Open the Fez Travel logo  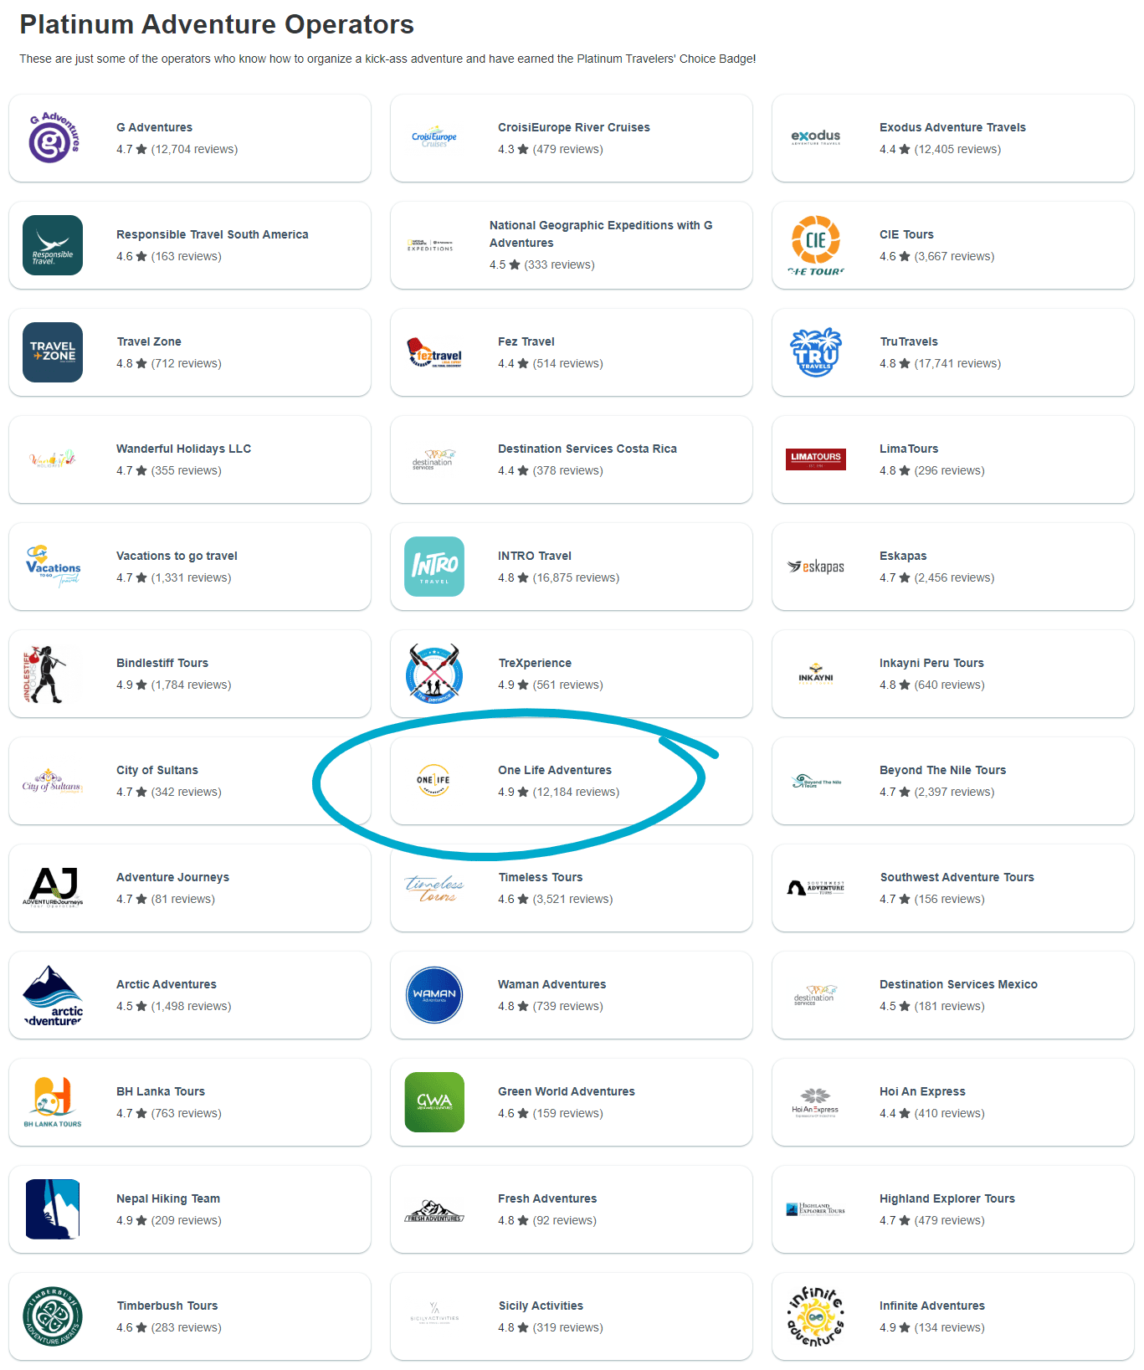click(434, 352)
